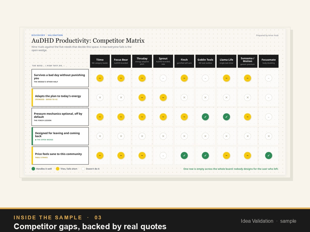310x232 pixels.
Task: Click 'Pressure mechanics optional, off by default' row label
Action: pos(60,117)
